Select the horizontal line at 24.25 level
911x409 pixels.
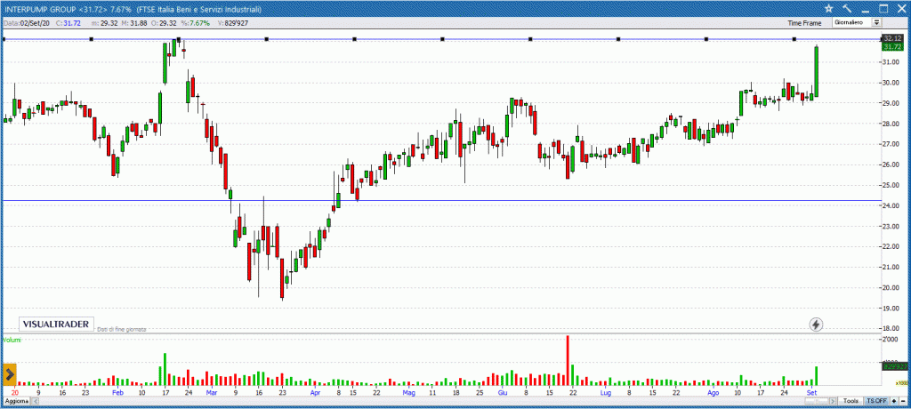pos(441,201)
